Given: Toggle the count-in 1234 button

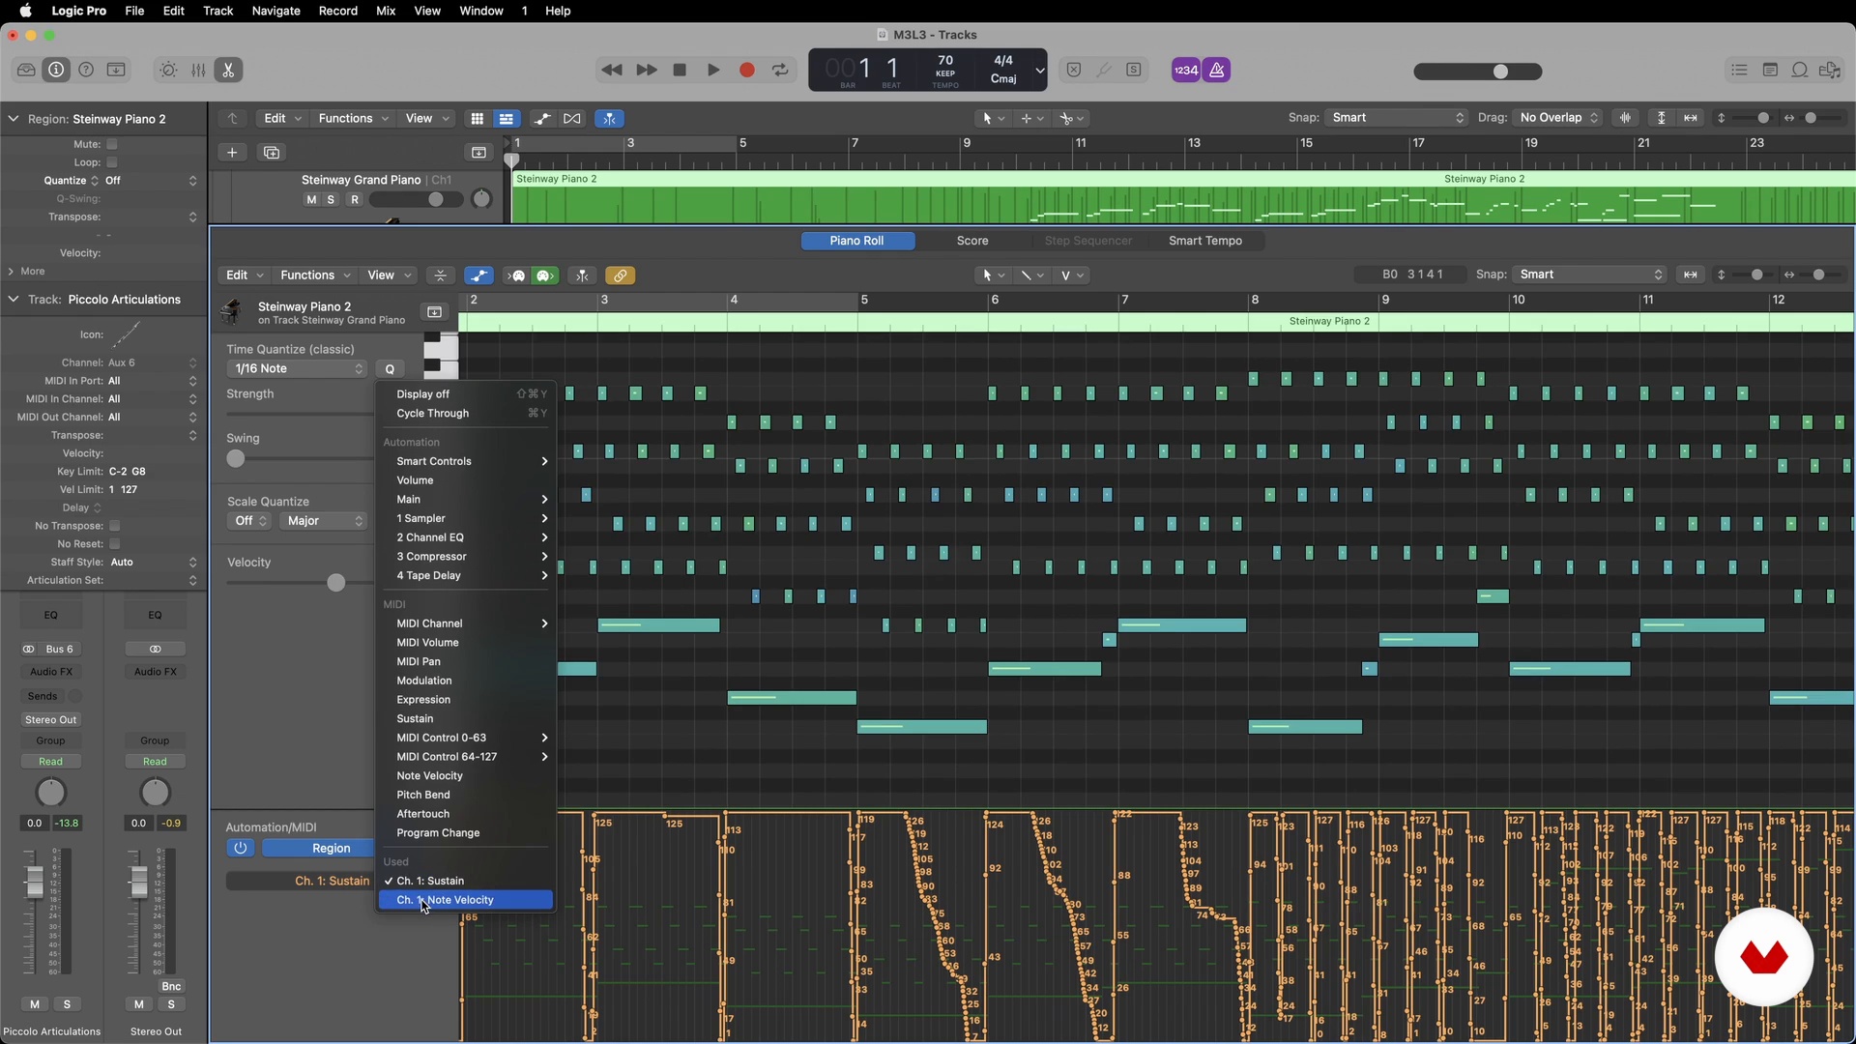Looking at the screenshot, I should 1186,70.
